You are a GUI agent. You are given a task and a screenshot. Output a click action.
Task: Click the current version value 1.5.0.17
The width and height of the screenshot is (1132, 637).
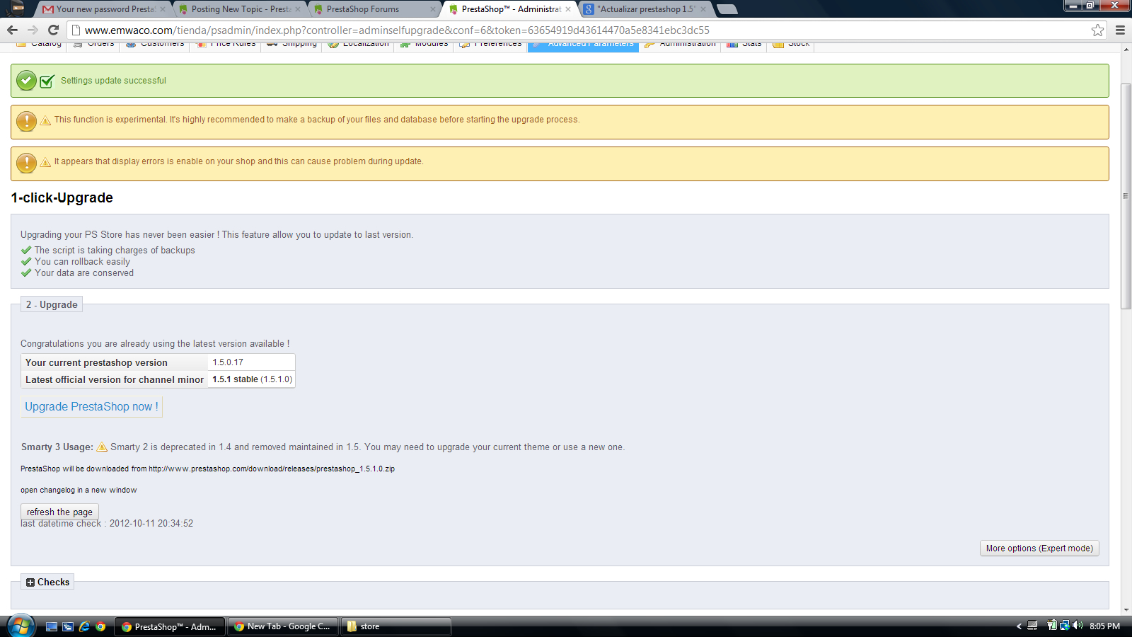228,362
